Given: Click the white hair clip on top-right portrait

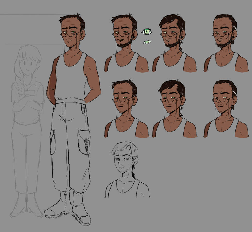Looking at the screenshot, I should (234, 27).
